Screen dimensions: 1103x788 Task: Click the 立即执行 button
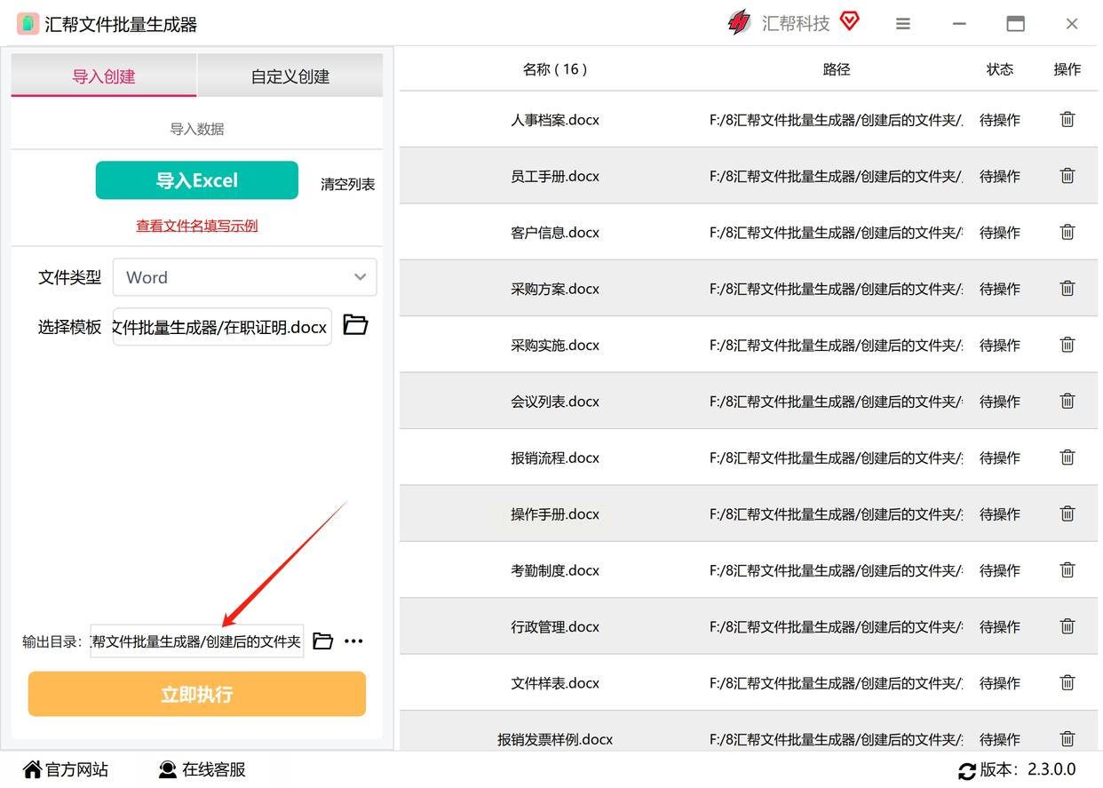pyautogui.click(x=197, y=694)
